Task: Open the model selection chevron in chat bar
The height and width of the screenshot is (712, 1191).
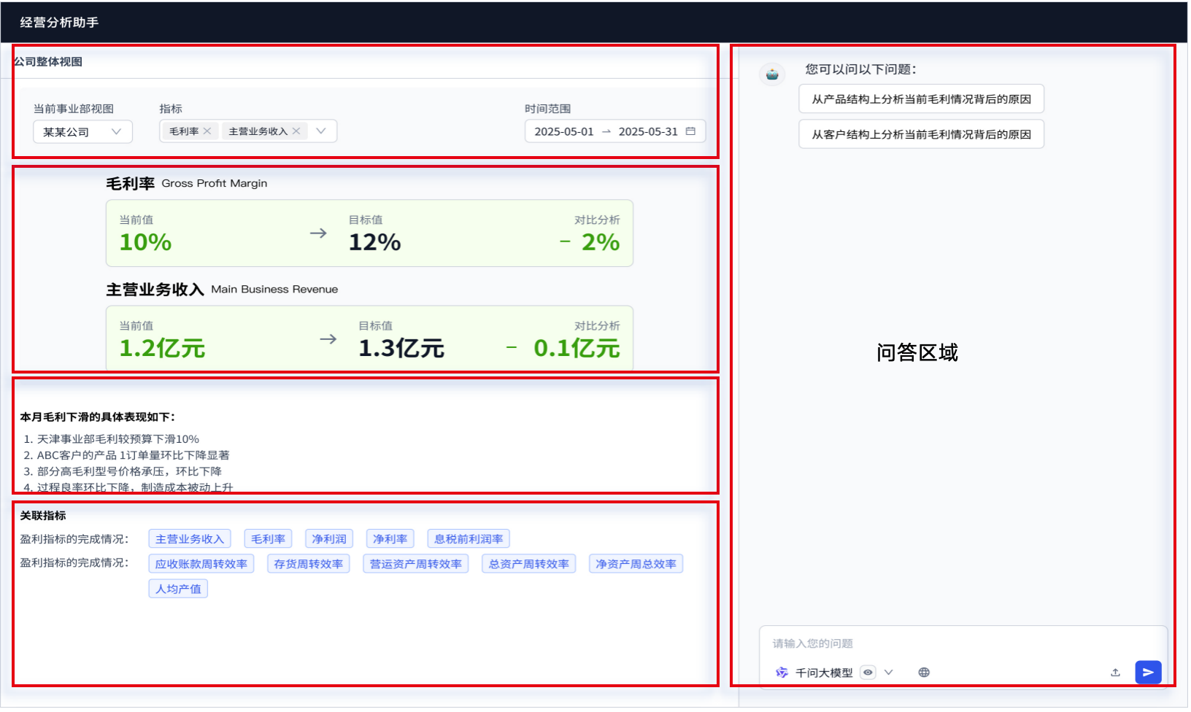Action: (889, 672)
